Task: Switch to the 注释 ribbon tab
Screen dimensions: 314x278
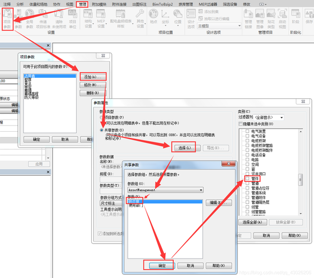Action: coord(7,4)
